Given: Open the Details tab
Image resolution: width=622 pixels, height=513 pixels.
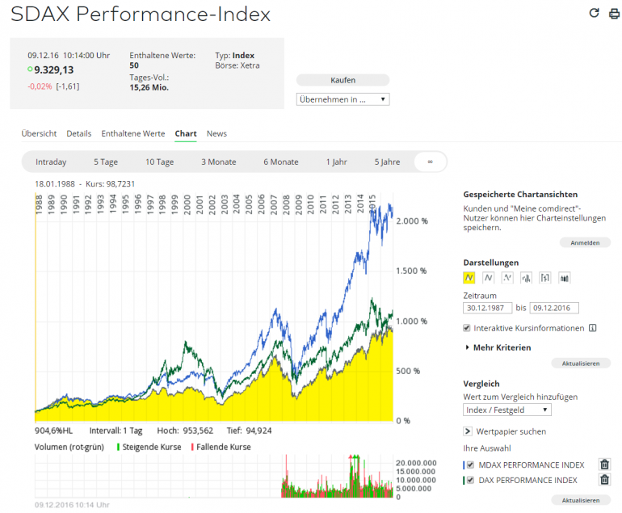Looking at the screenshot, I should (x=79, y=134).
